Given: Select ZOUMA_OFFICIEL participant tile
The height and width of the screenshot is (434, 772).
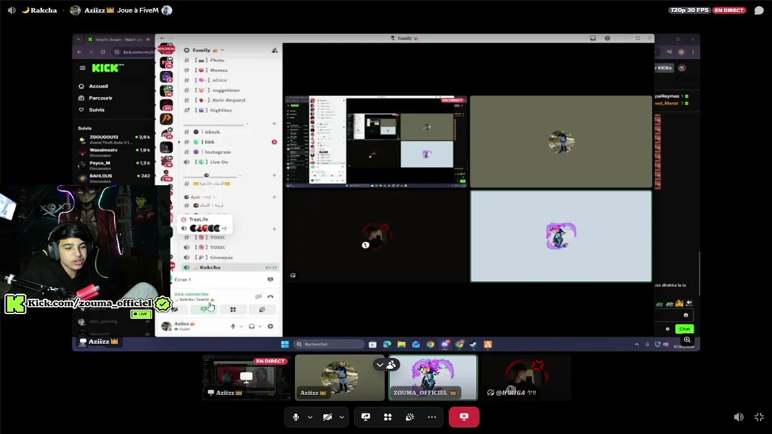Looking at the screenshot, I should tap(433, 378).
